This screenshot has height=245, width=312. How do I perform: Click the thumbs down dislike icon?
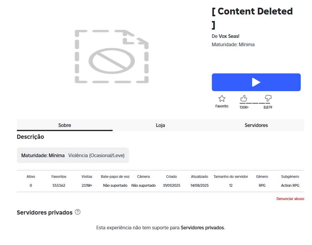pyautogui.click(x=268, y=98)
